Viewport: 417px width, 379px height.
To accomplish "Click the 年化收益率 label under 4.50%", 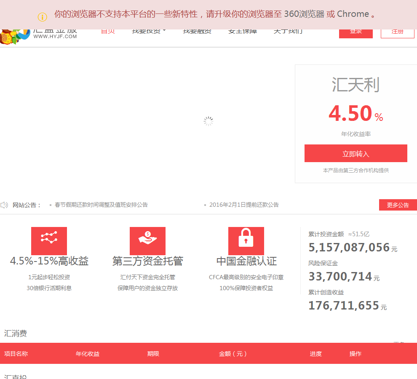I will pyautogui.click(x=356, y=134).
